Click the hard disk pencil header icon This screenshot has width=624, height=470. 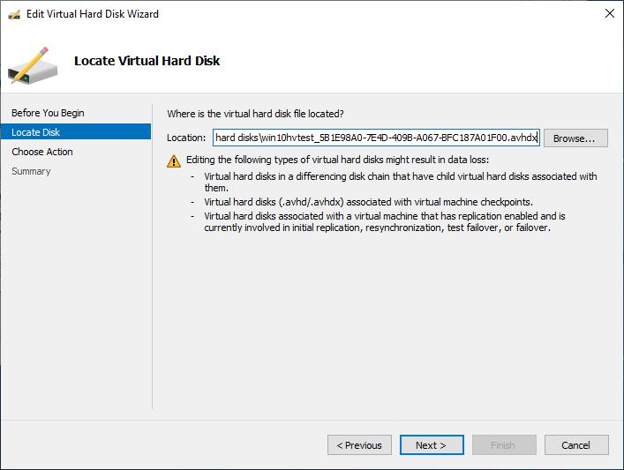pyautogui.click(x=33, y=66)
